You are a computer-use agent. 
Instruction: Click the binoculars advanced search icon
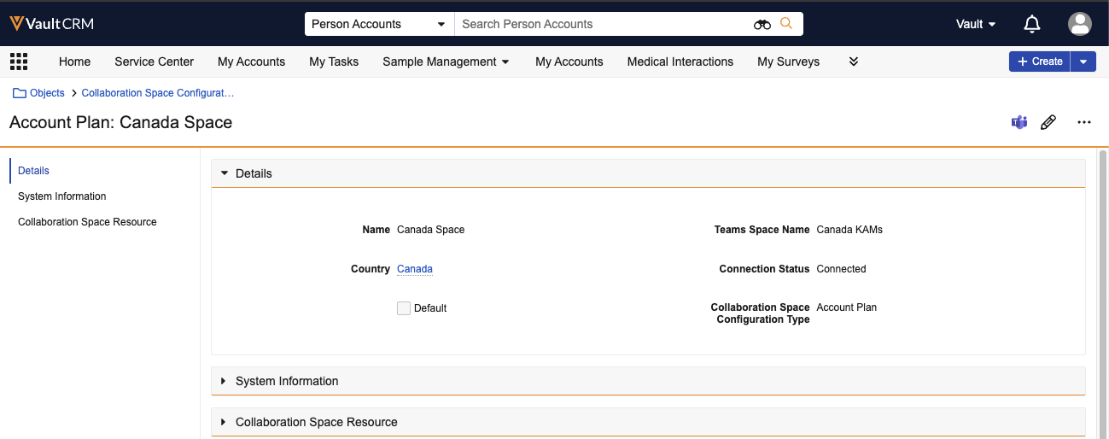[762, 24]
